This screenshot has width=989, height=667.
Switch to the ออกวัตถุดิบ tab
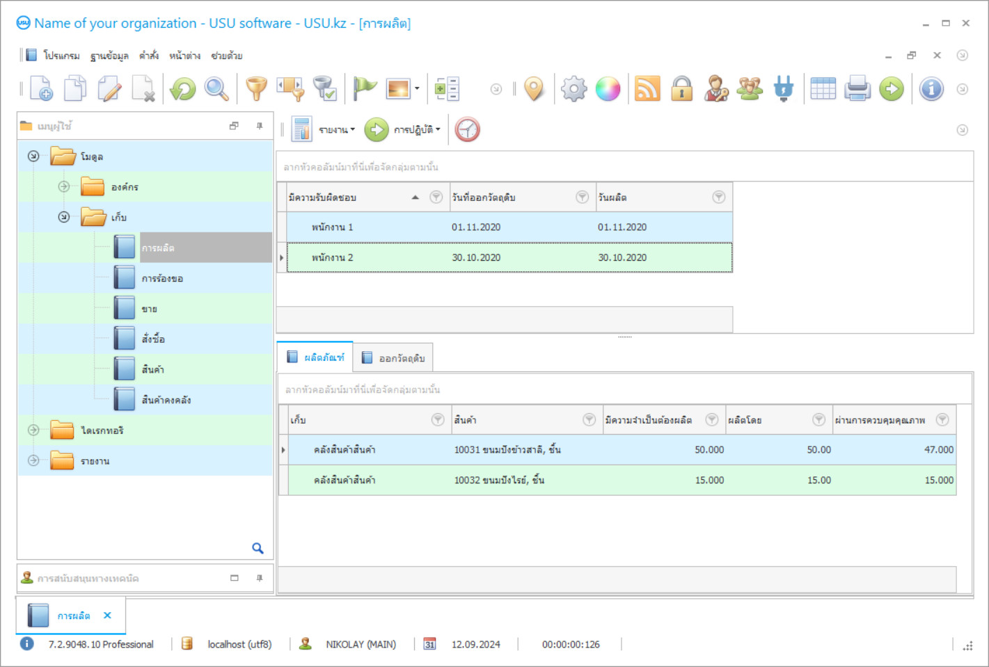(394, 358)
